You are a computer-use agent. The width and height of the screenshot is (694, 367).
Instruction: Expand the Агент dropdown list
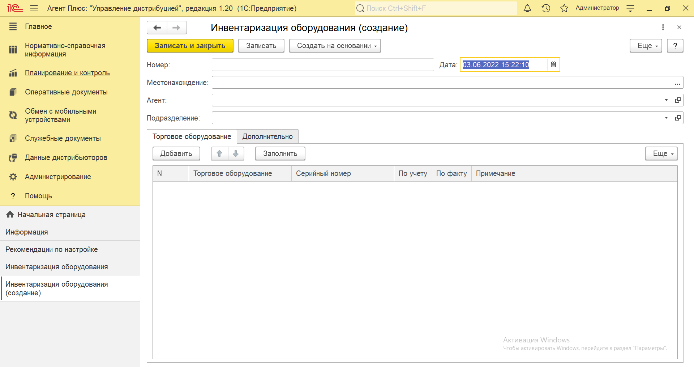[666, 100]
